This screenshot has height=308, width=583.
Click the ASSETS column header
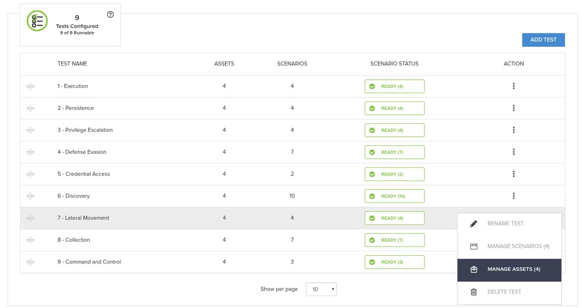(x=224, y=64)
